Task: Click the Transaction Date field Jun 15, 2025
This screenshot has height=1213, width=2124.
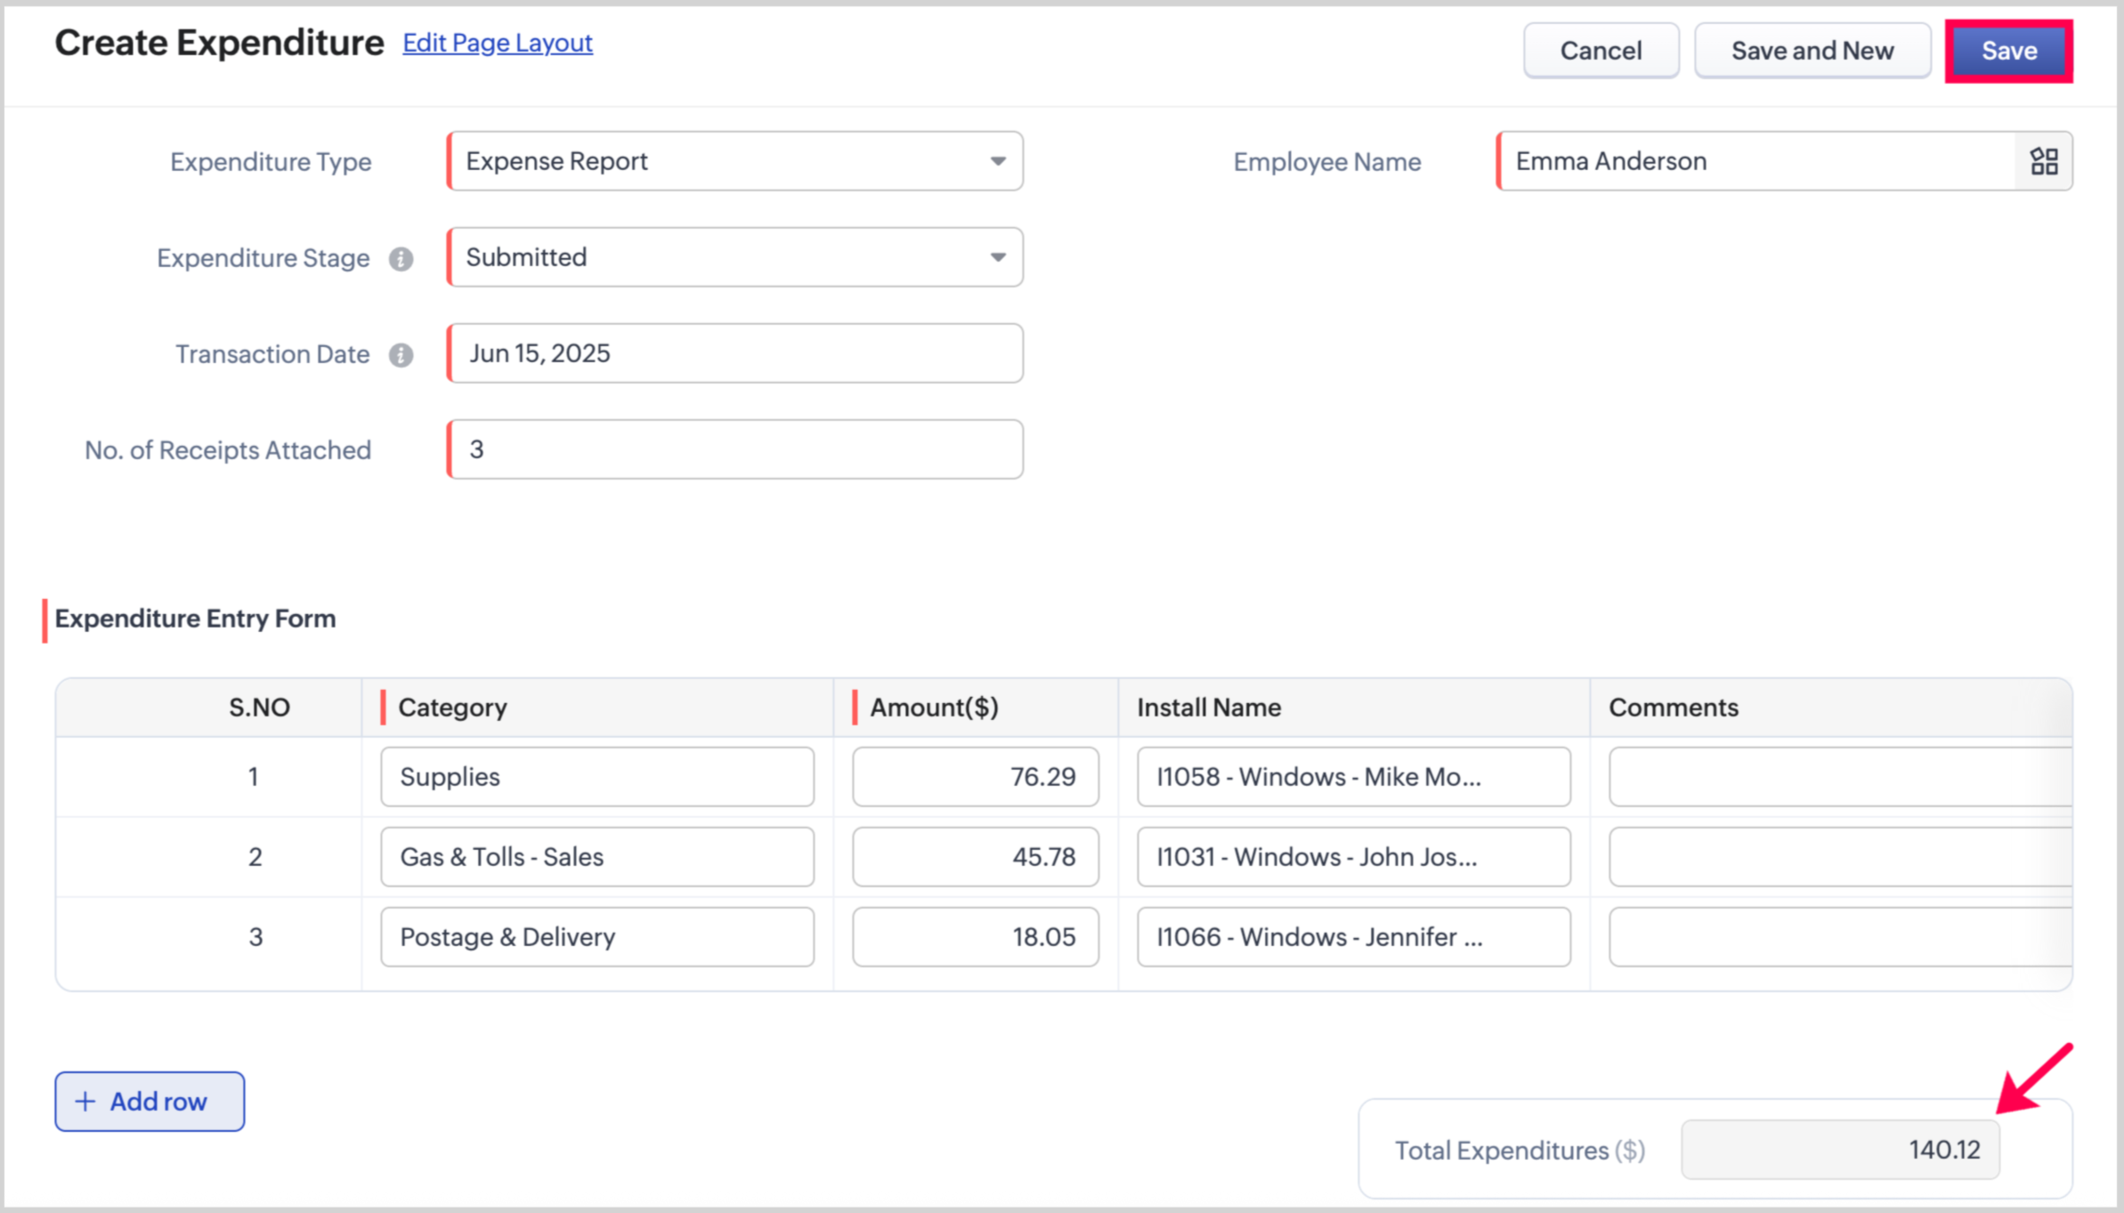Action: pyautogui.click(x=734, y=353)
